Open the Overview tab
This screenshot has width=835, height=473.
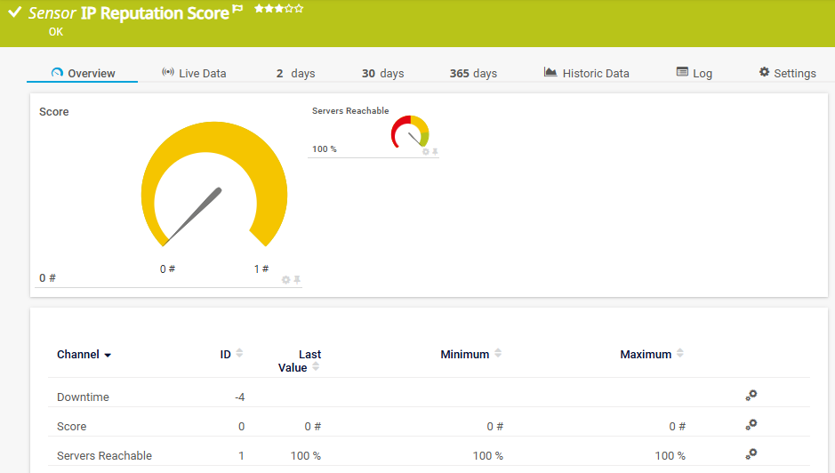(x=83, y=73)
